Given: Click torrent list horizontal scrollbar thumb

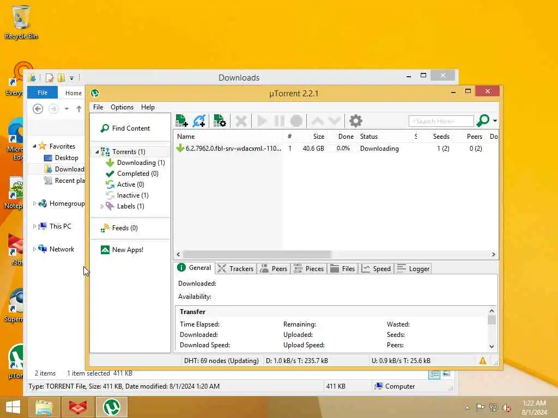Looking at the screenshot, I should pyautogui.click(x=257, y=255).
